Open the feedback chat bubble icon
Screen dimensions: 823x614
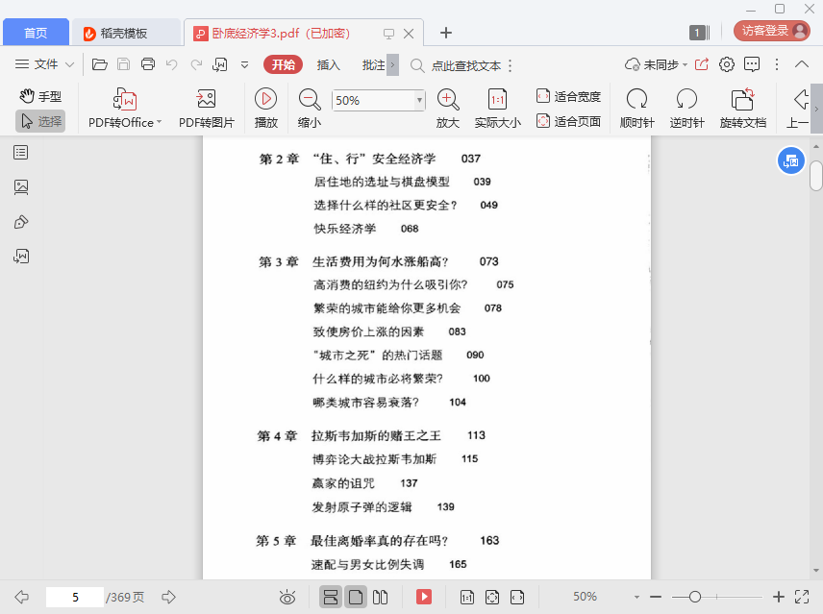point(752,64)
